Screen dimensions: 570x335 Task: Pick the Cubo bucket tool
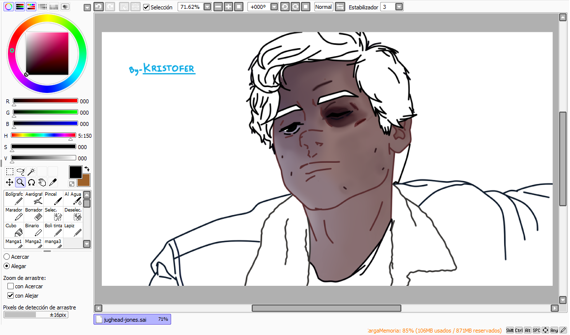14,230
